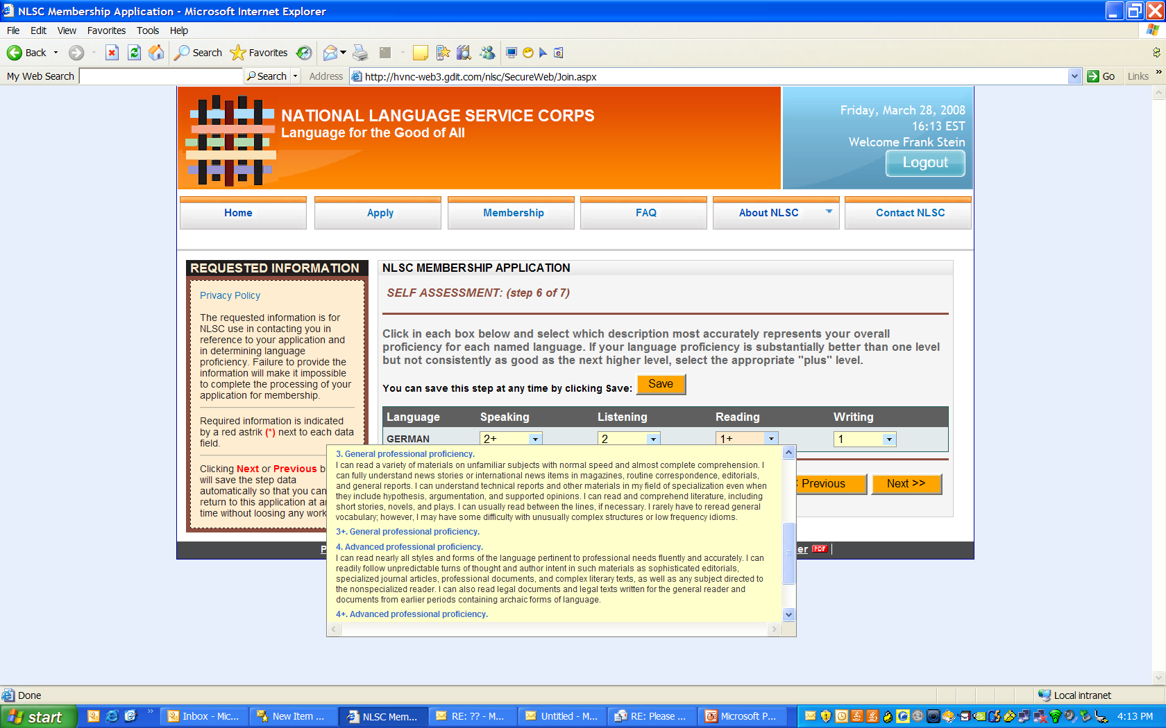Open the Tools menu

(148, 31)
